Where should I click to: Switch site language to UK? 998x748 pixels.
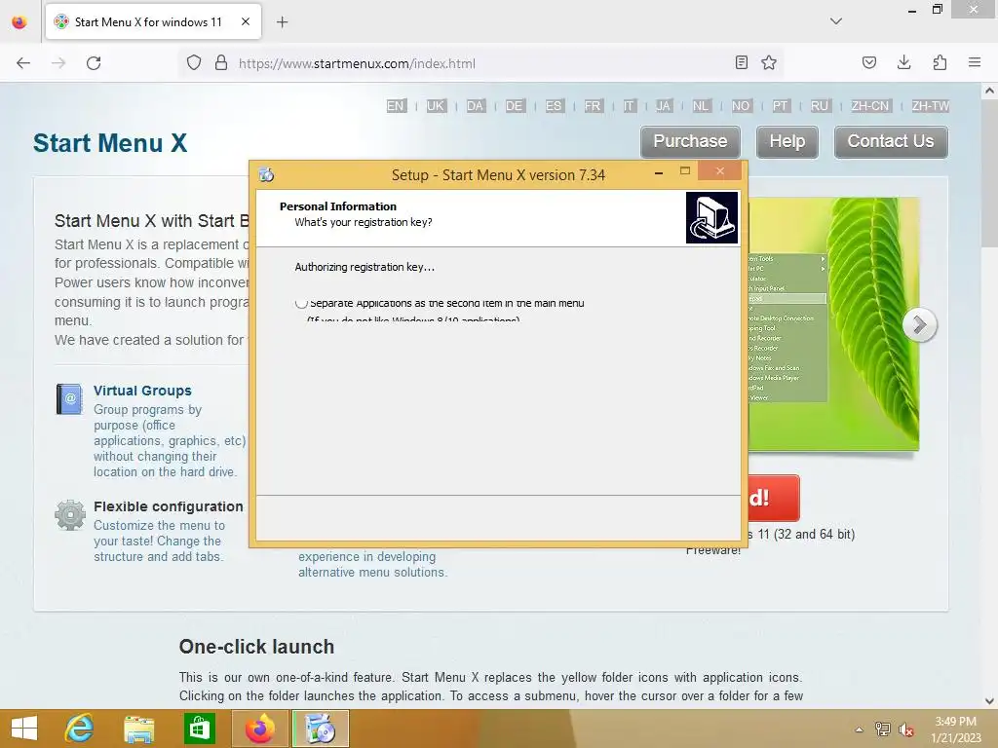tap(436, 105)
